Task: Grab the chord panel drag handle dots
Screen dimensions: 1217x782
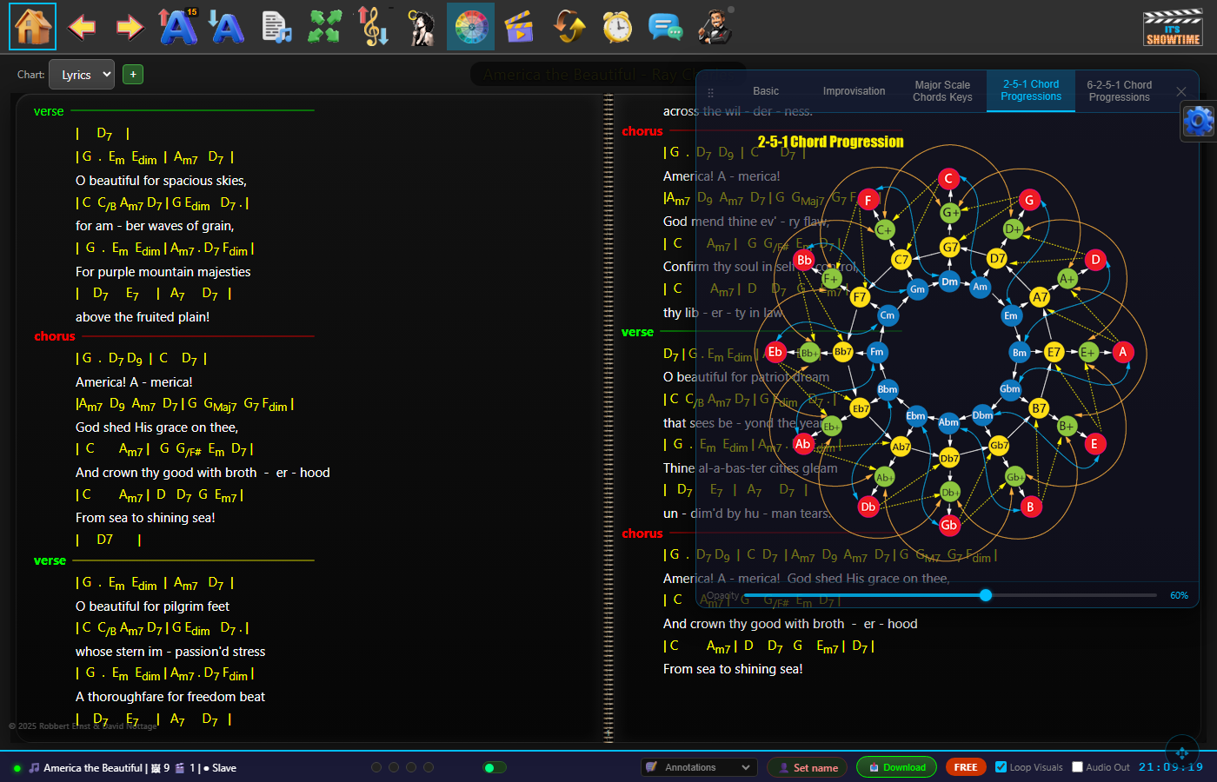Action: coord(710,92)
